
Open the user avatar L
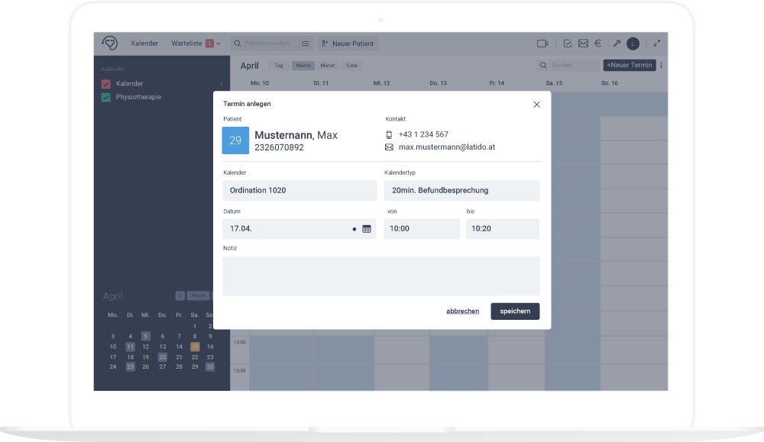[x=633, y=44]
